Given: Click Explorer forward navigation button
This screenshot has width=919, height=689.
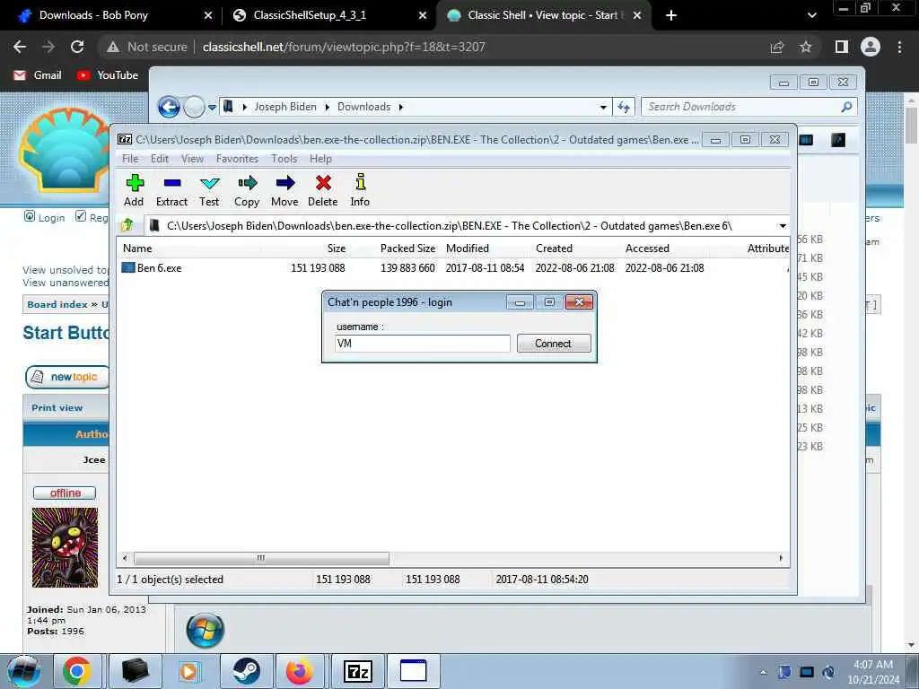Looking at the screenshot, I should click(194, 107).
